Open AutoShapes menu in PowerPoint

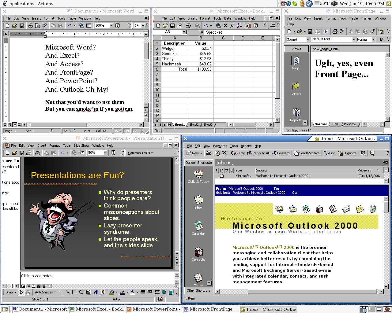point(45,292)
